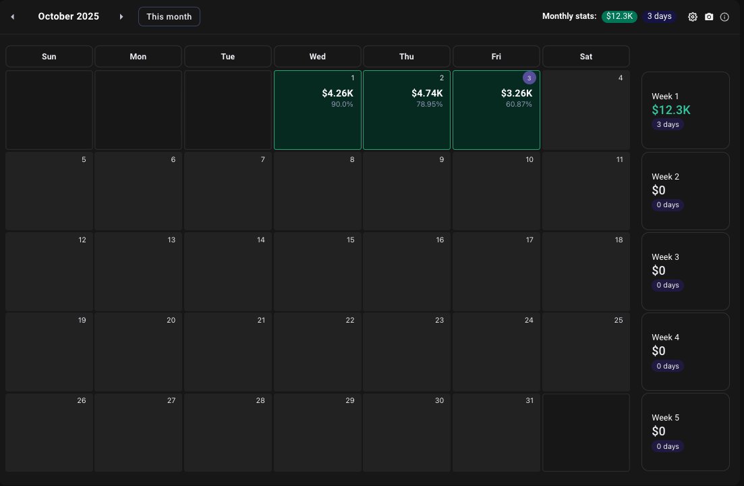The width and height of the screenshot is (744, 486).
Task: Click the Sun column header
Action: [49, 57]
